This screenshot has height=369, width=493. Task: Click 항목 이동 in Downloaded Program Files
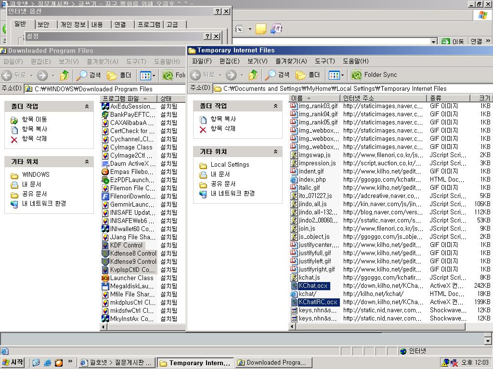tap(34, 119)
